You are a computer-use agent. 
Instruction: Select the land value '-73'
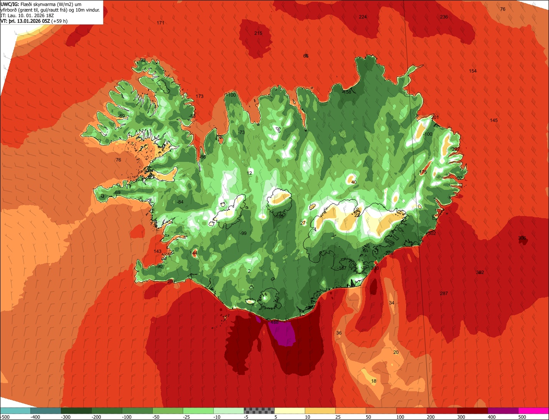241,132
